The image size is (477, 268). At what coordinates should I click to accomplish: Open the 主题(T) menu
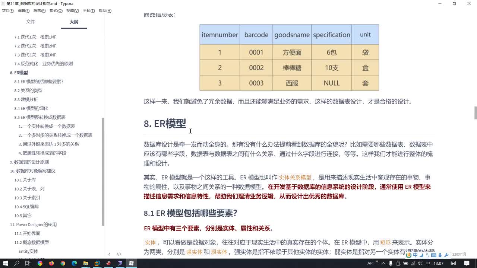tap(89, 11)
